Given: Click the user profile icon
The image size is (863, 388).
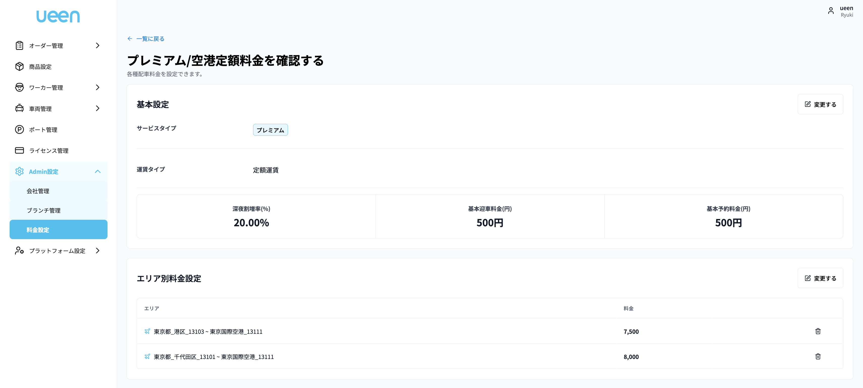Looking at the screenshot, I should (830, 11).
